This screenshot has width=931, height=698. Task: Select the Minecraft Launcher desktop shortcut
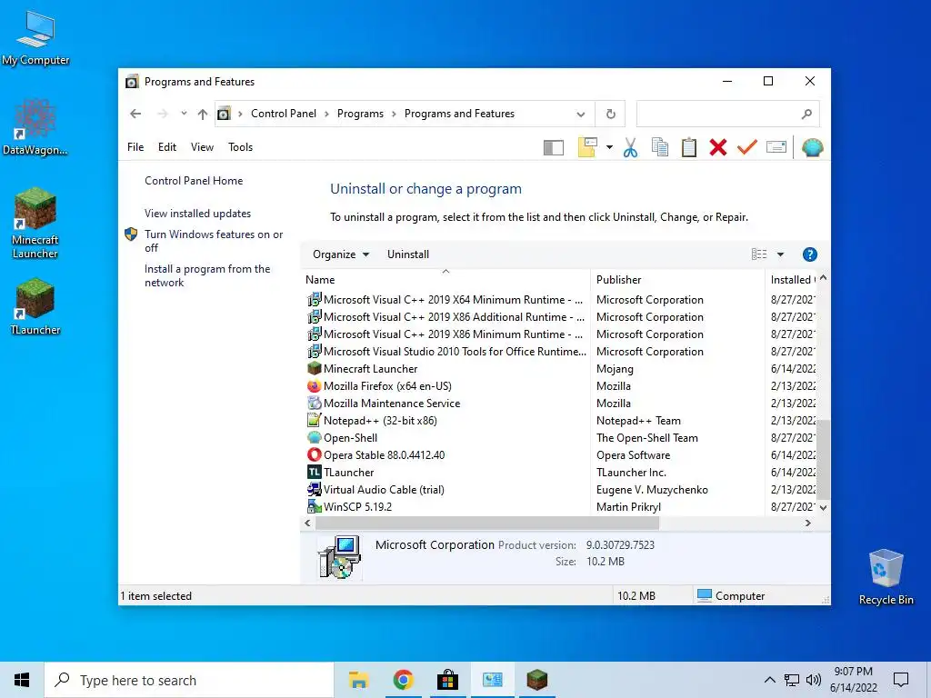pos(35,224)
